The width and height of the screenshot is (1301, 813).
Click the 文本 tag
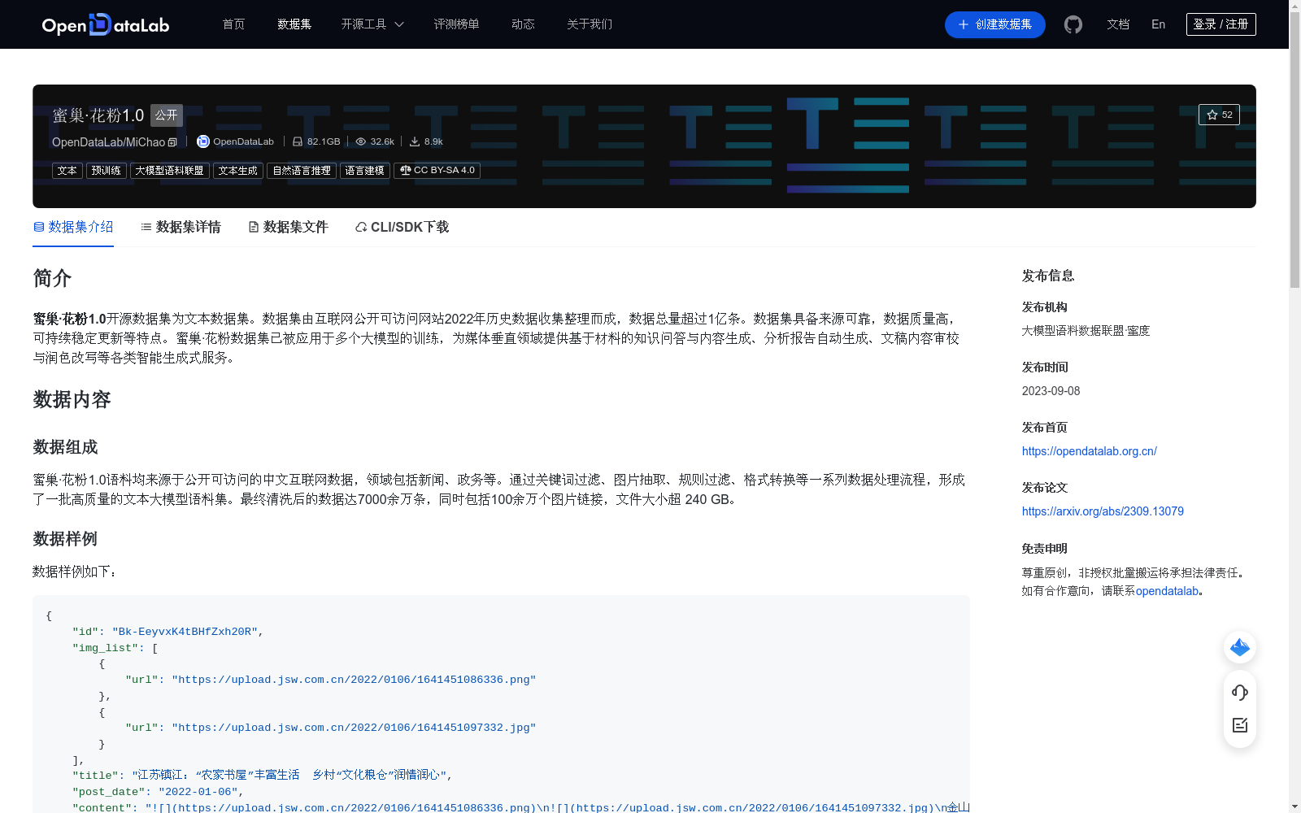(67, 171)
